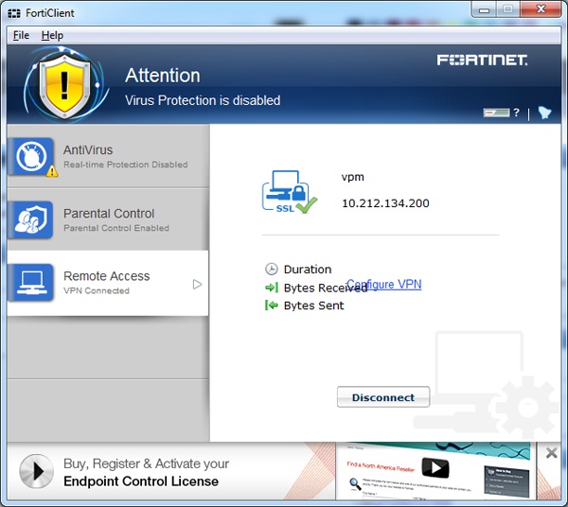Click the key card icon near help
The height and width of the screenshot is (507, 568).
[496, 113]
